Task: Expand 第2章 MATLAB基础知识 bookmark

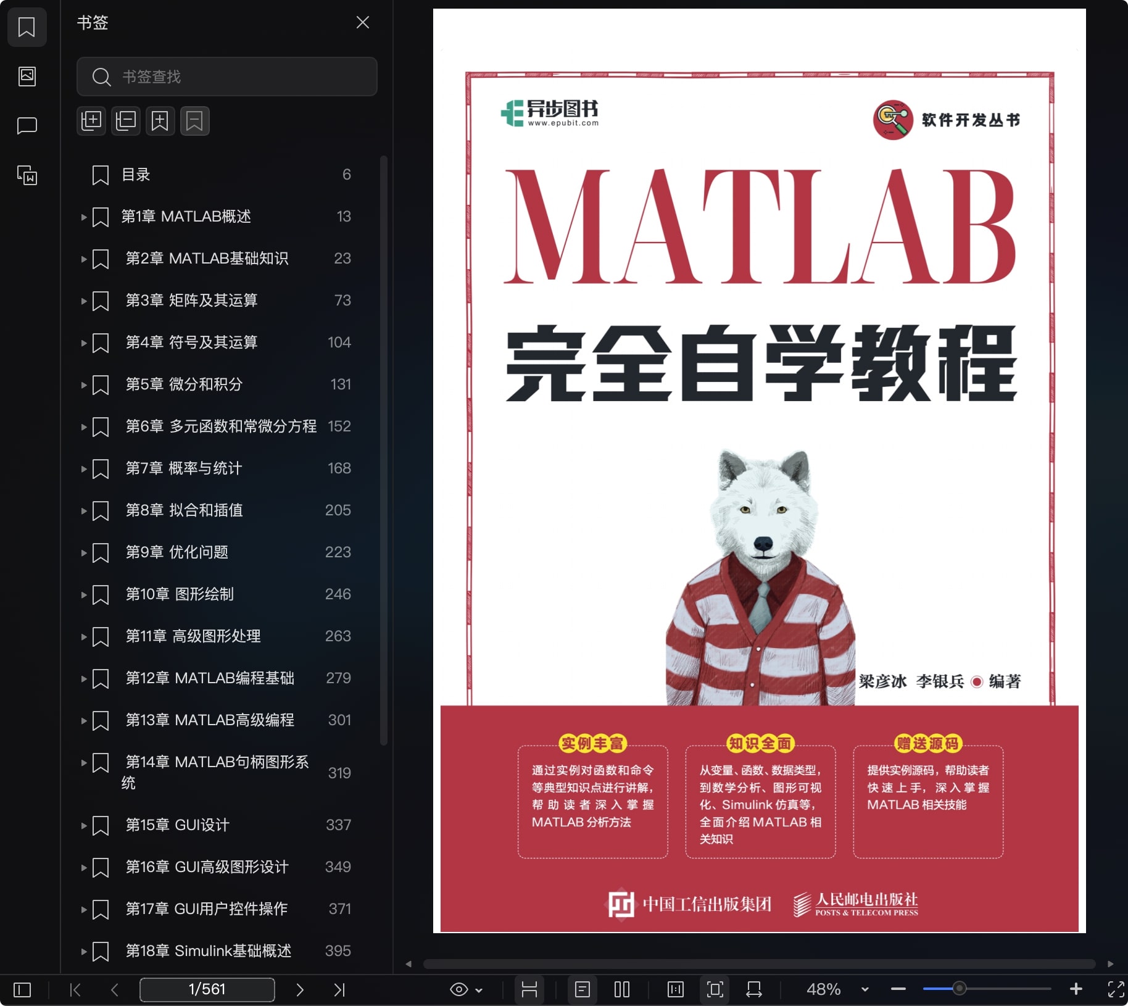Action: (x=83, y=259)
